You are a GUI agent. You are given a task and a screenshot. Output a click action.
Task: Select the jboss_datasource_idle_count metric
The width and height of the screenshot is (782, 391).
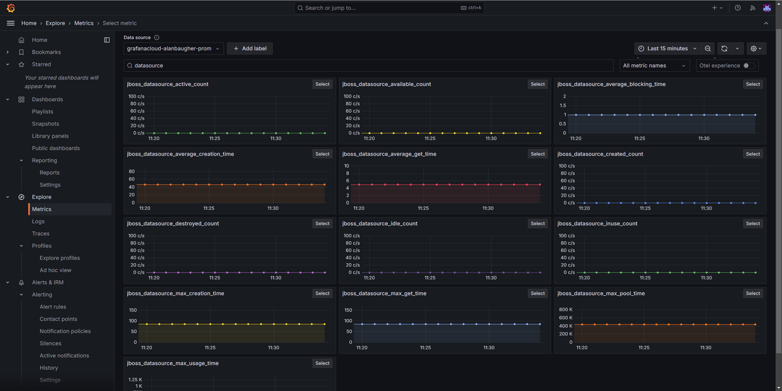point(538,224)
